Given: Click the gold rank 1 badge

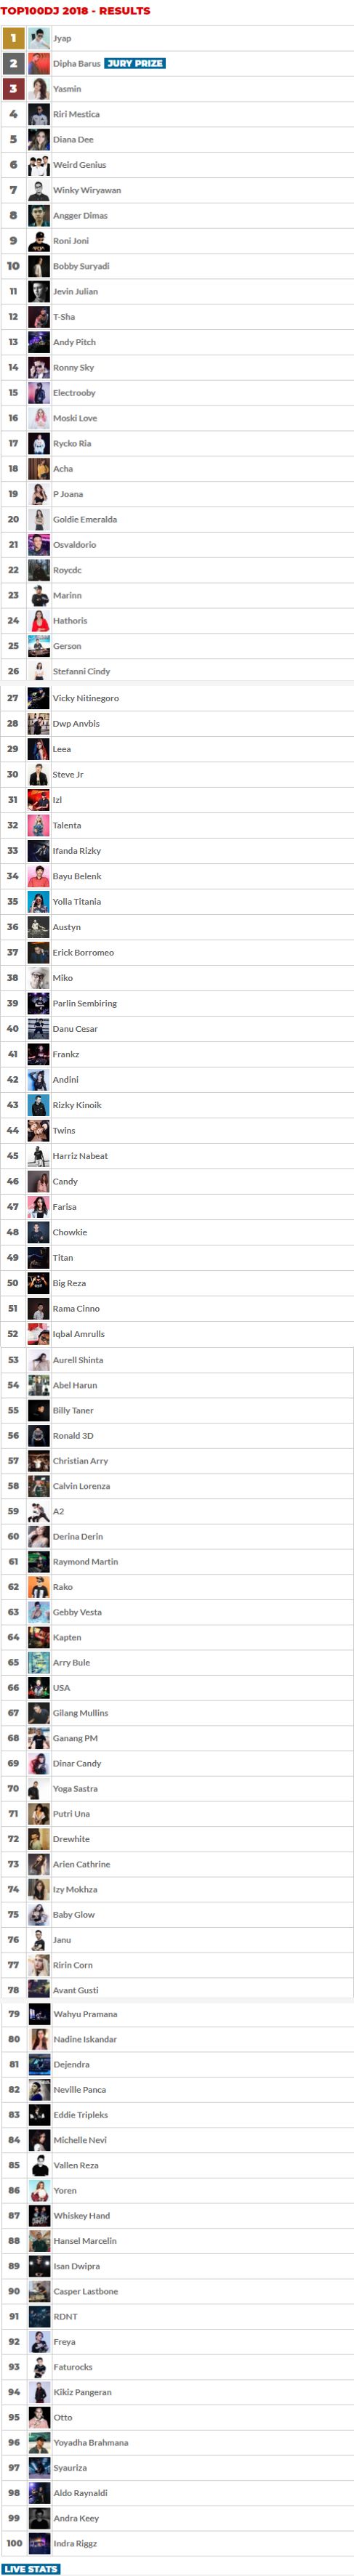Looking at the screenshot, I should (13, 38).
